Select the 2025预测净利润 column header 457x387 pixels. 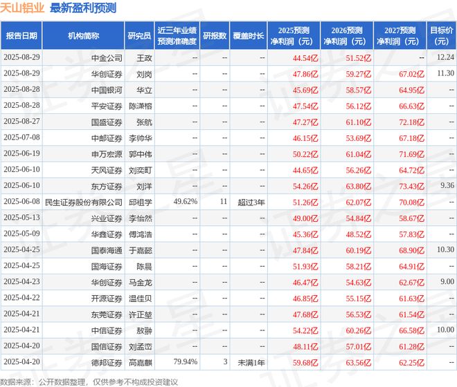point(294,35)
